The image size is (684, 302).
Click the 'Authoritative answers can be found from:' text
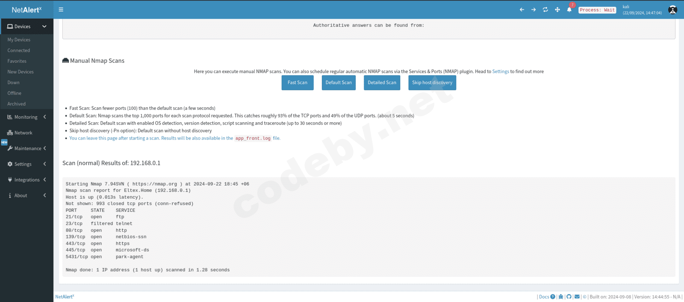pos(369,26)
